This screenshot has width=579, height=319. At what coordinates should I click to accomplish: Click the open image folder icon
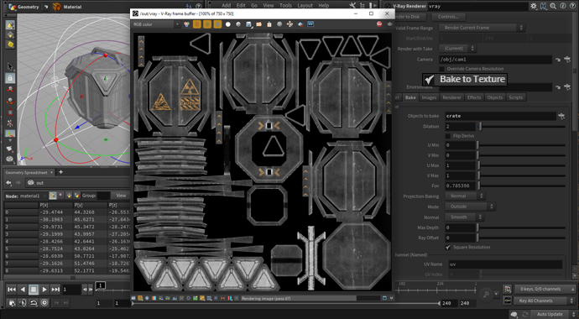click(x=258, y=24)
